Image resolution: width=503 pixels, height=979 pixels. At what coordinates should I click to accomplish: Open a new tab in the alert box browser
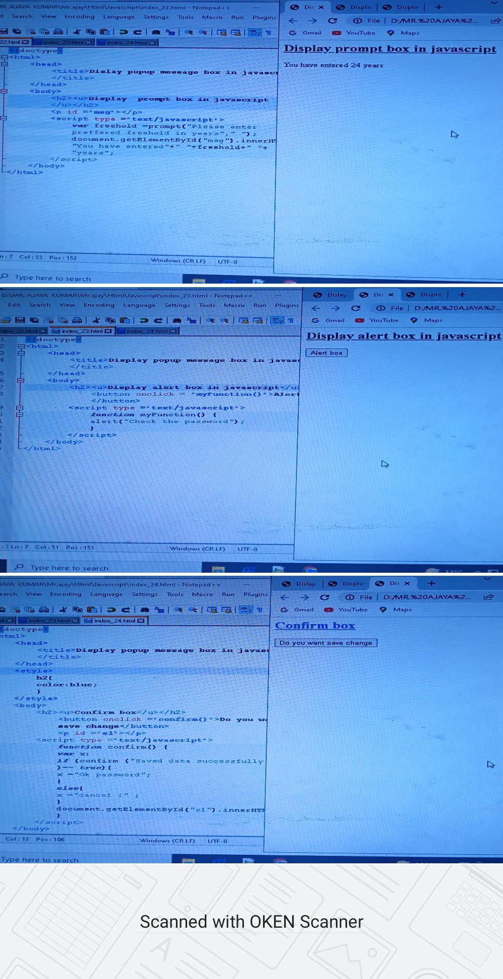[462, 295]
